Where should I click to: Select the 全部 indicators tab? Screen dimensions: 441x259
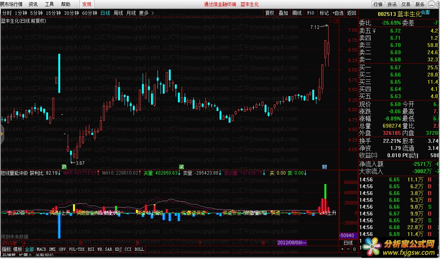tap(29, 250)
